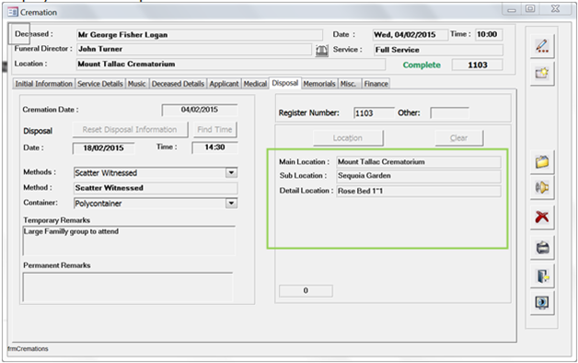
Task: Click the Cremation window form icon
Action: (13, 12)
